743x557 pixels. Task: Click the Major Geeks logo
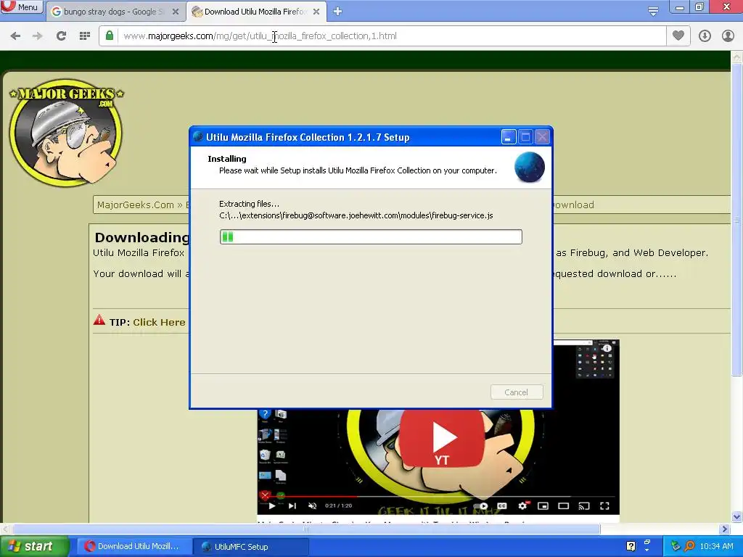tap(66, 133)
